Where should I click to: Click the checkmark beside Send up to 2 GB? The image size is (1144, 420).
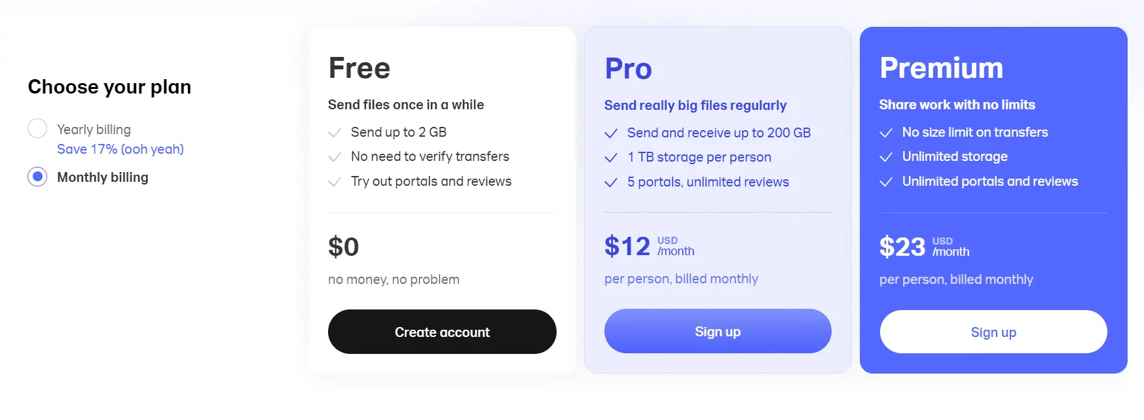(x=335, y=131)
